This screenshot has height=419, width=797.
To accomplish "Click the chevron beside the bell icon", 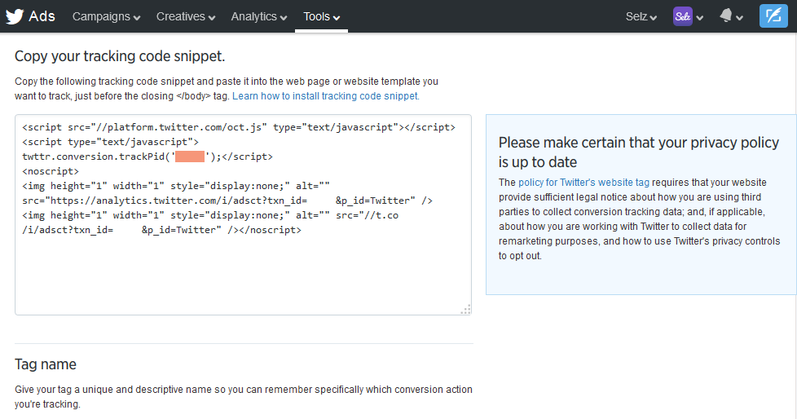I will pos(740,18).
